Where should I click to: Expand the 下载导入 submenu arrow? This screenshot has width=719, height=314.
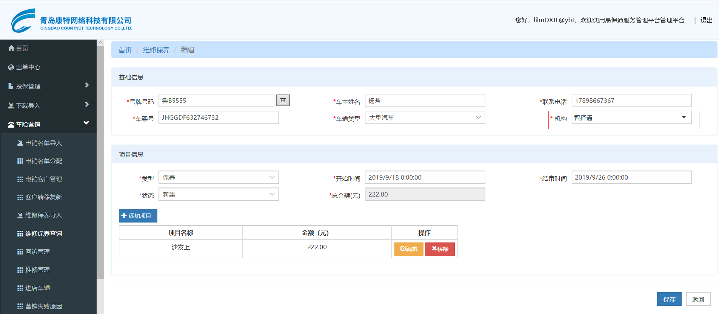point(87,104)
